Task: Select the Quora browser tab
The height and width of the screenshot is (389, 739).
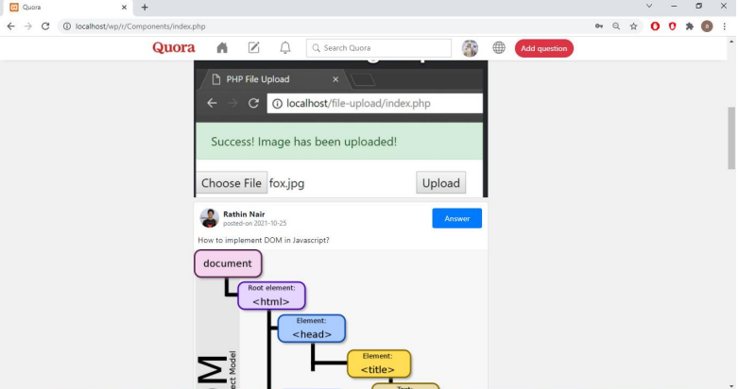Action: [68, 8]
